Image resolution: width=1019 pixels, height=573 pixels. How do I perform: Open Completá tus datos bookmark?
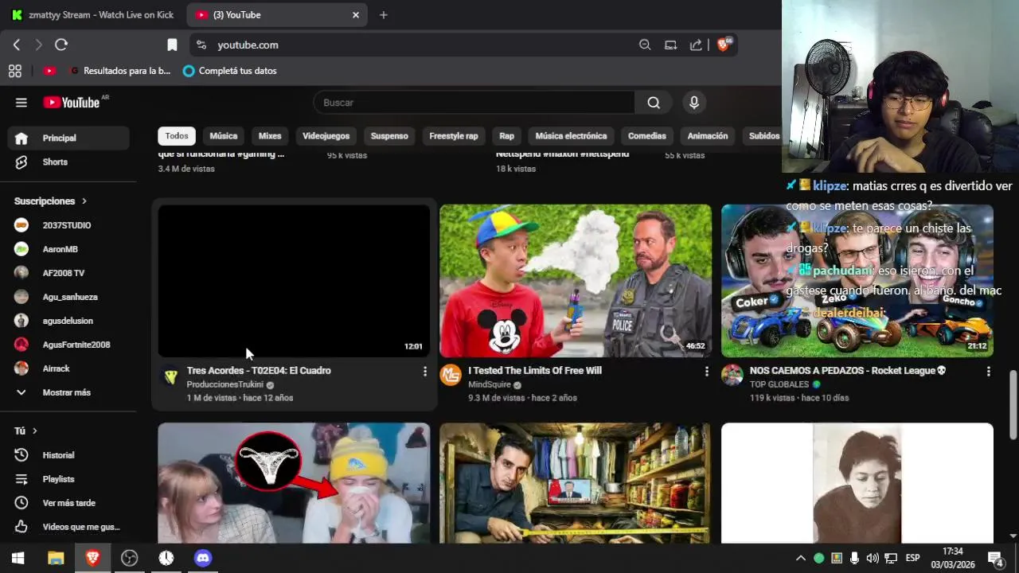click(229, 71)
